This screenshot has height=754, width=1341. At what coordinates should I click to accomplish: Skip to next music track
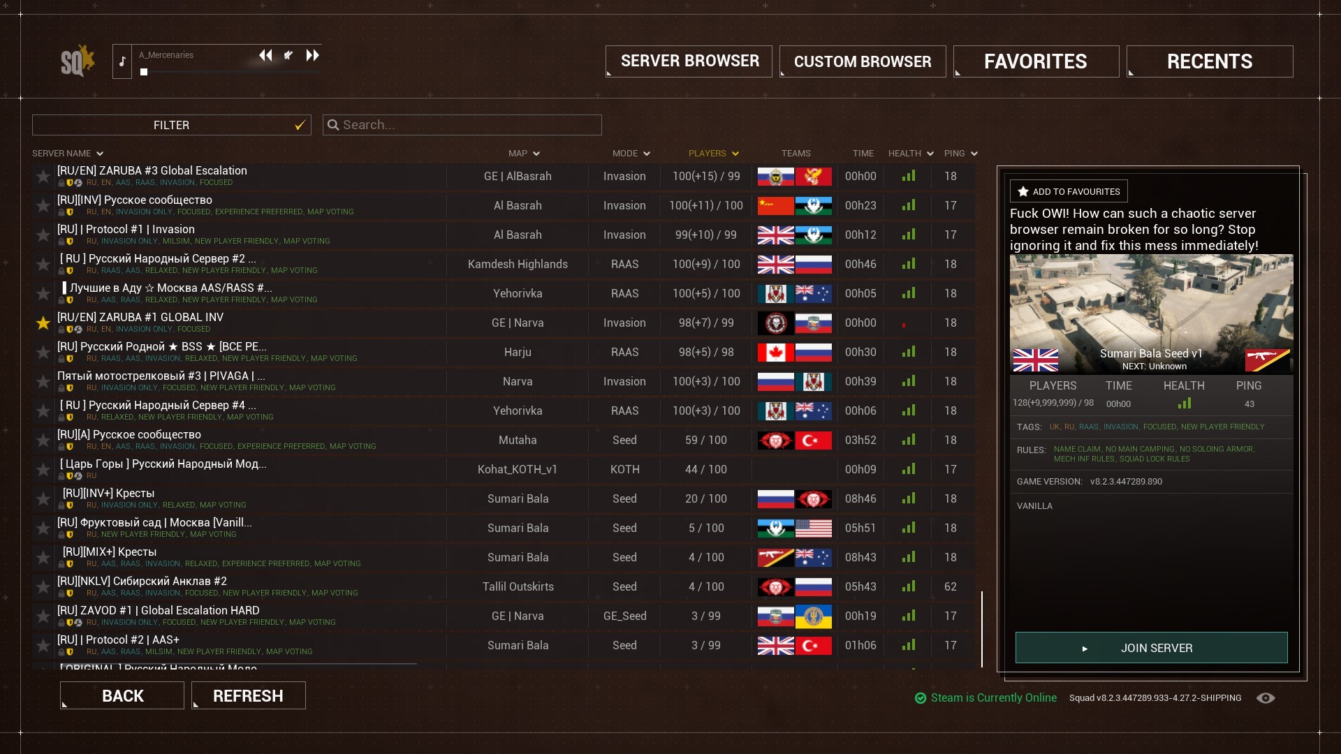[312, 55]
